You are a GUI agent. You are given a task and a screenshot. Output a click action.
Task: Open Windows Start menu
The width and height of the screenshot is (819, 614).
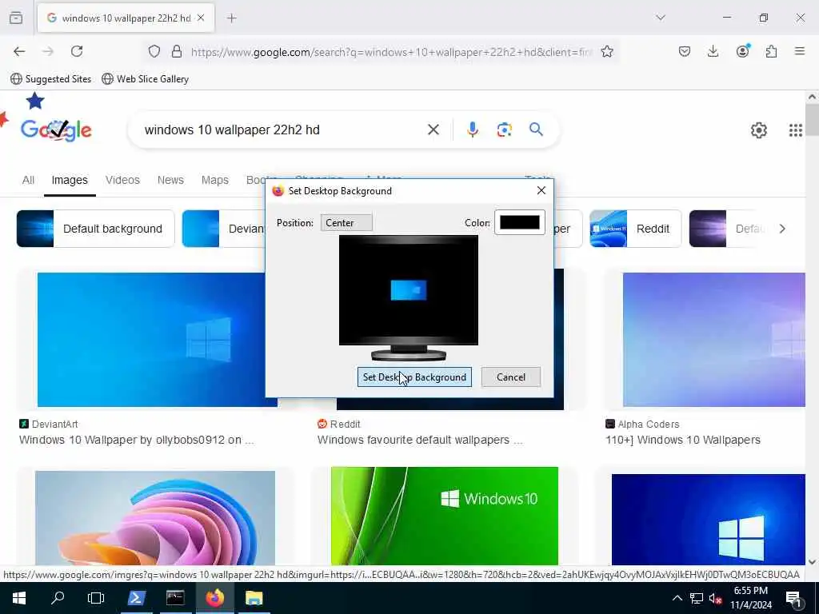coord(19,598)
